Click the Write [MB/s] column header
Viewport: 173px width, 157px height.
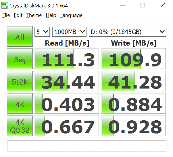134,43
